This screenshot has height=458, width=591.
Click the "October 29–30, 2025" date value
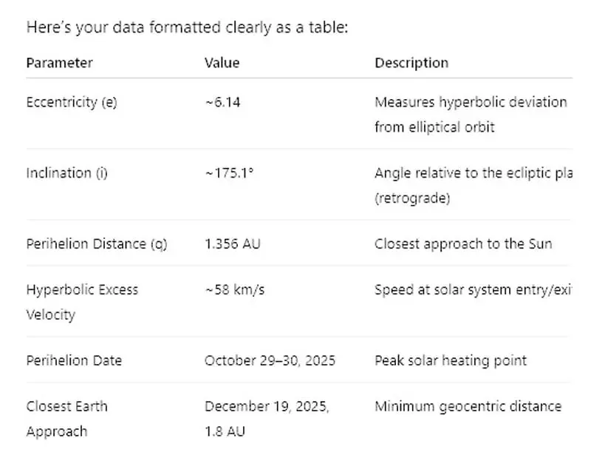pyautogui.click(x=270, y=360)
